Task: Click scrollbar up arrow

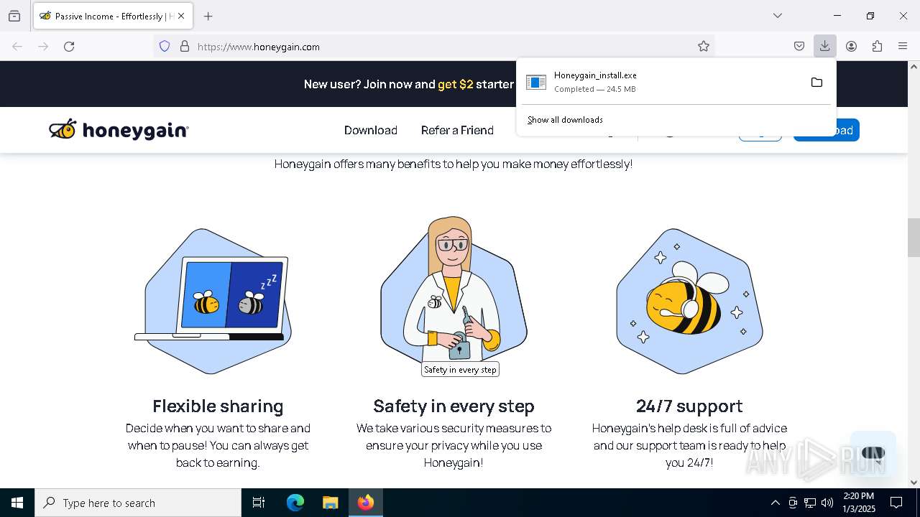Action: (x=914, y=67)
